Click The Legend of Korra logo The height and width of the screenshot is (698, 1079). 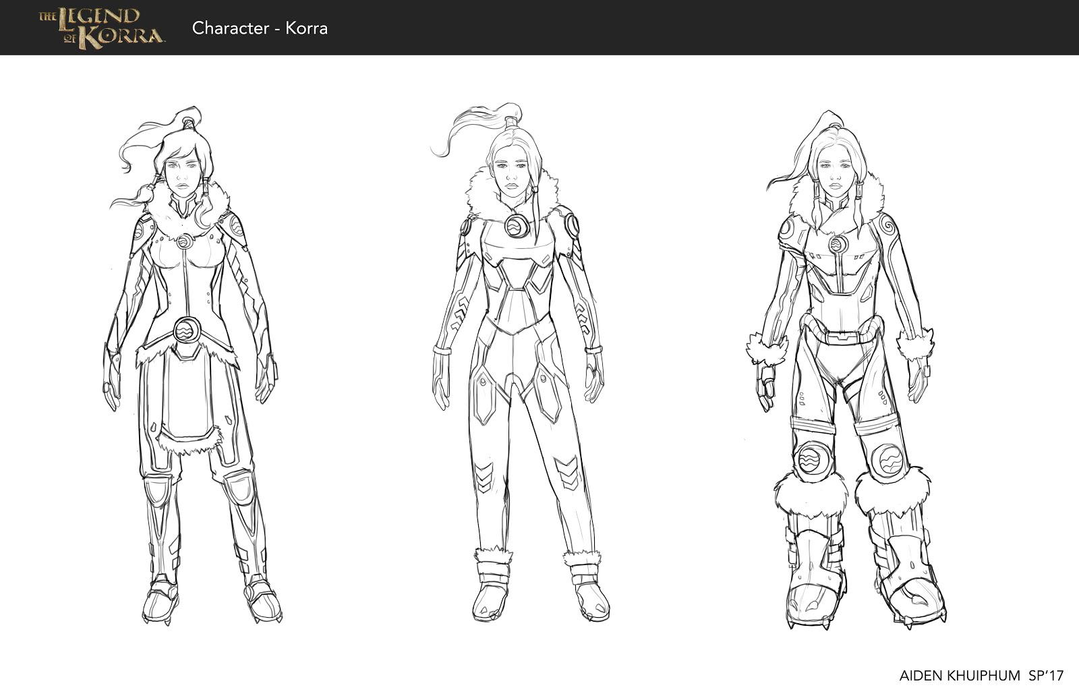point(101,28)
